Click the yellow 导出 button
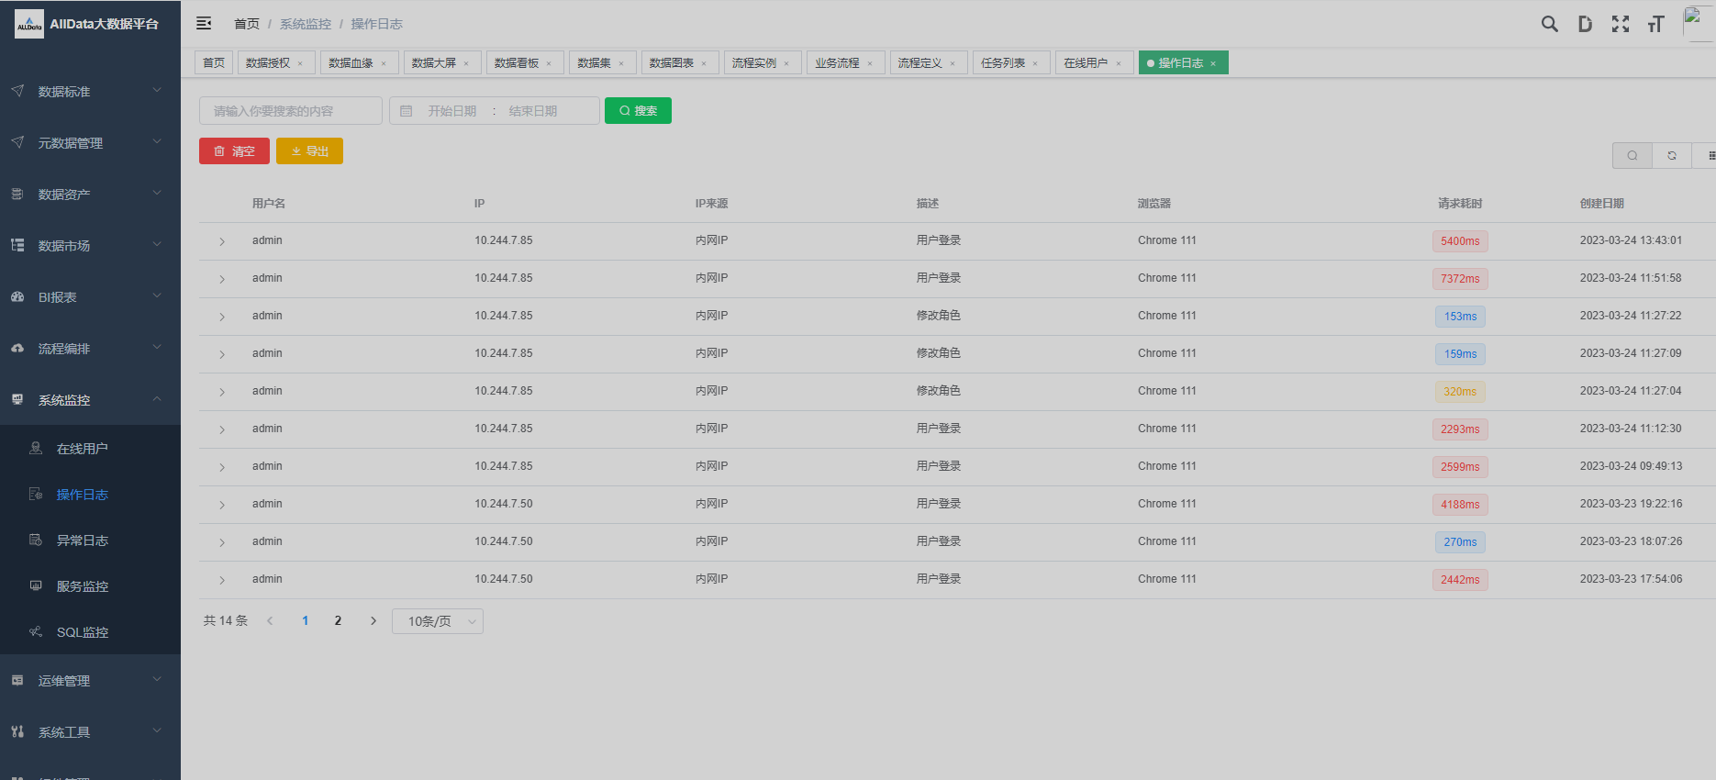Screen dimensions: 1716x780 (309, 151)
